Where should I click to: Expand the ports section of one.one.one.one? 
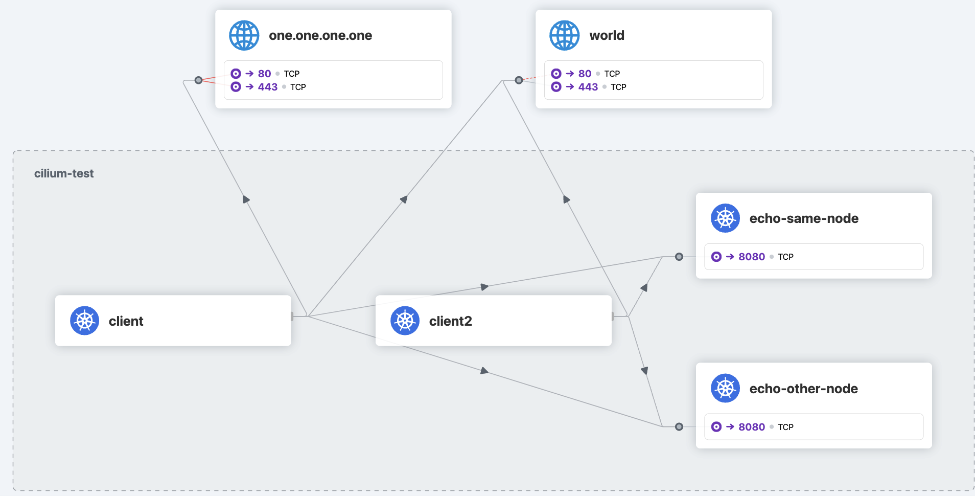coord(333,80)
